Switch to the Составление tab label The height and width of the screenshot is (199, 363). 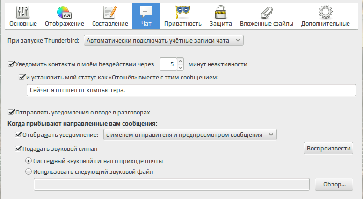click(x=110, y=24)
